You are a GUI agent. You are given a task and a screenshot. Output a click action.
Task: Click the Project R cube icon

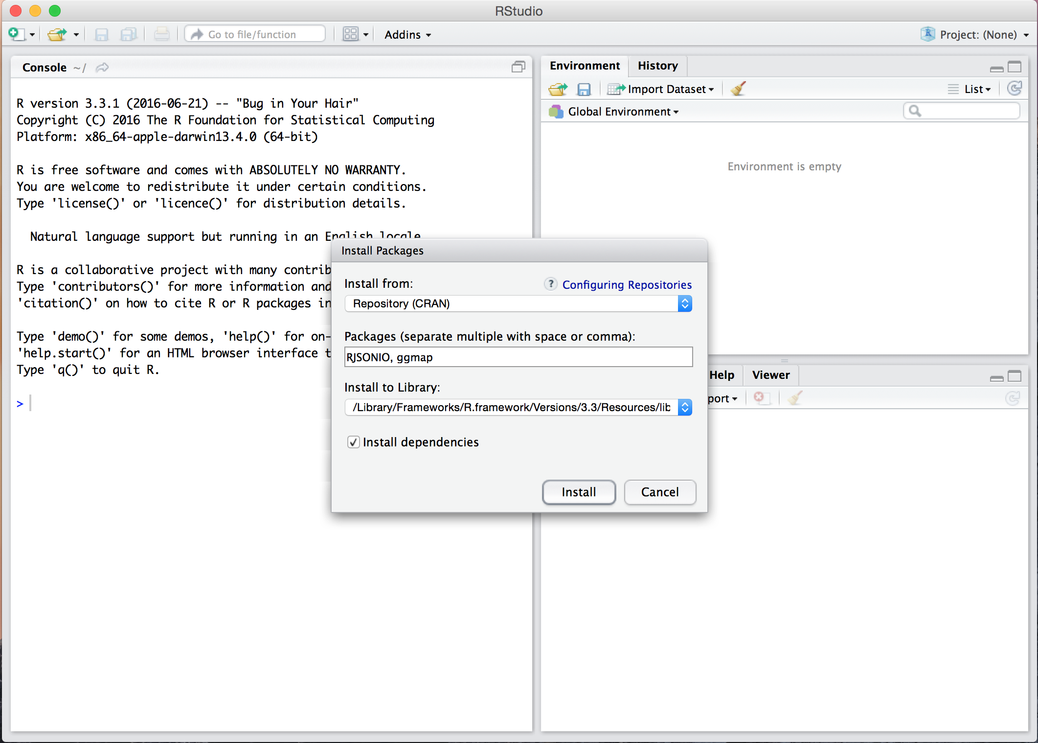click(x=927, y=34)
